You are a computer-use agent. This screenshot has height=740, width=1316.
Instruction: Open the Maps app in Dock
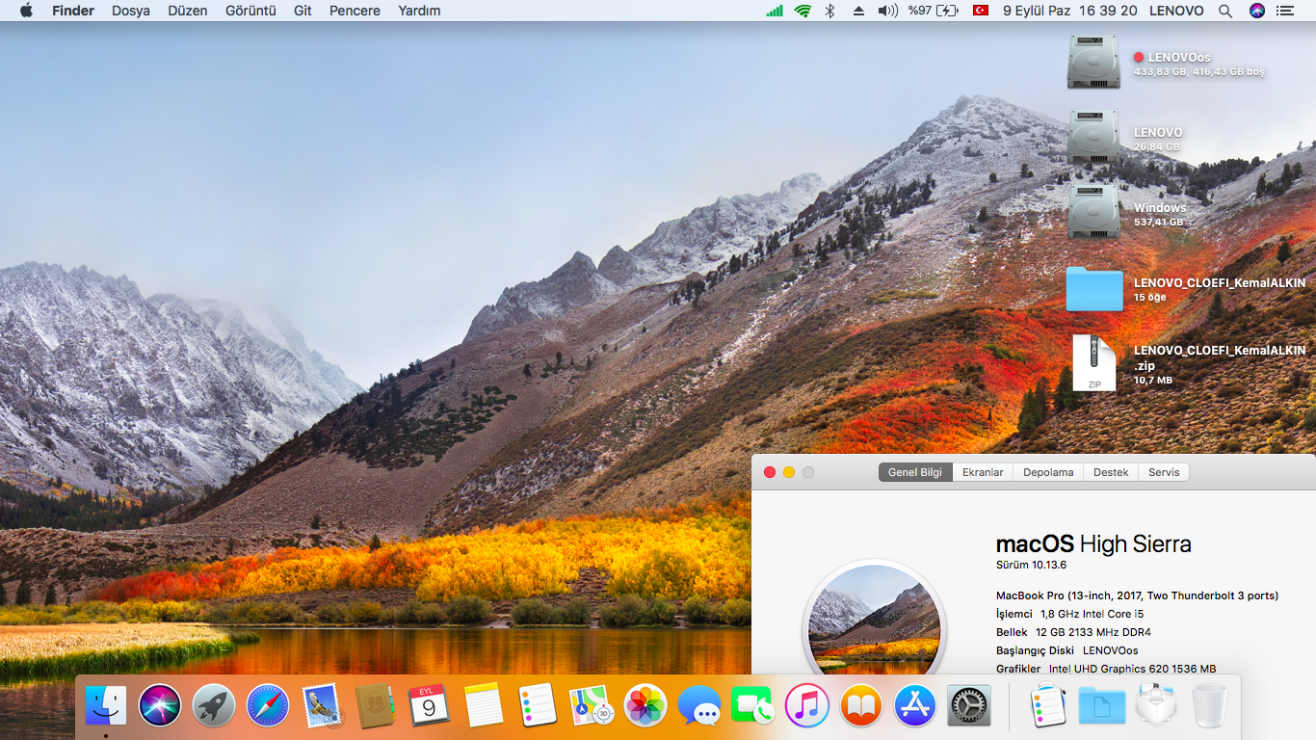point(592,706)
